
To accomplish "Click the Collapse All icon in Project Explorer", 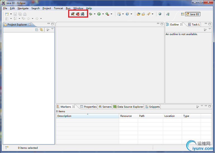I will click(37, 30).
